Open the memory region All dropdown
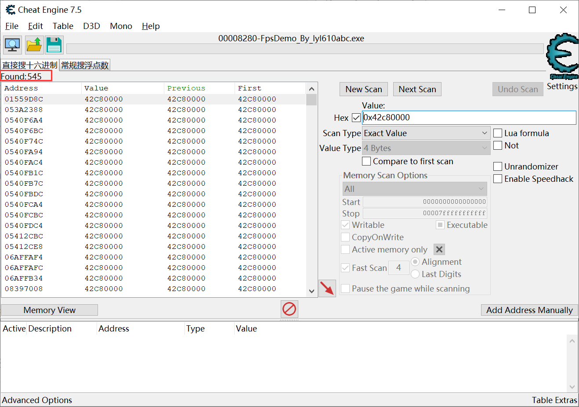 (x=415, y=189)
